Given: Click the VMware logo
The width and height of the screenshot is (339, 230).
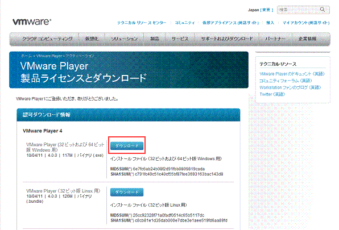Looking at the screenshot, I should click(32, 22).
